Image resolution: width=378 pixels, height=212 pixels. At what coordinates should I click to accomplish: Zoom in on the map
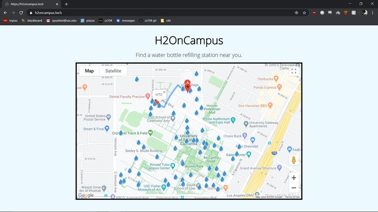pos(294,178)
